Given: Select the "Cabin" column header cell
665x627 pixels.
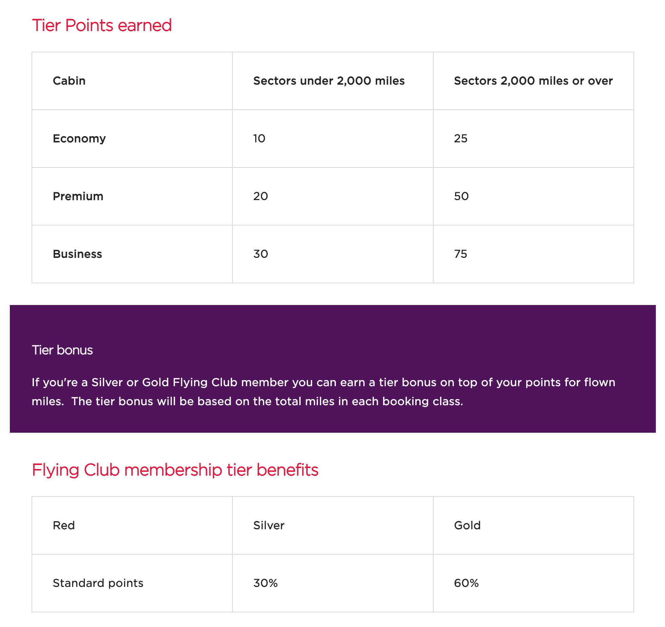Looking at the screenshot, I should (69, 81).
